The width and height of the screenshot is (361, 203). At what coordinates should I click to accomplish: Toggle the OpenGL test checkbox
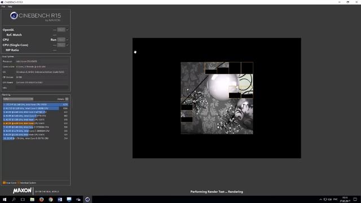pos(67,30)
